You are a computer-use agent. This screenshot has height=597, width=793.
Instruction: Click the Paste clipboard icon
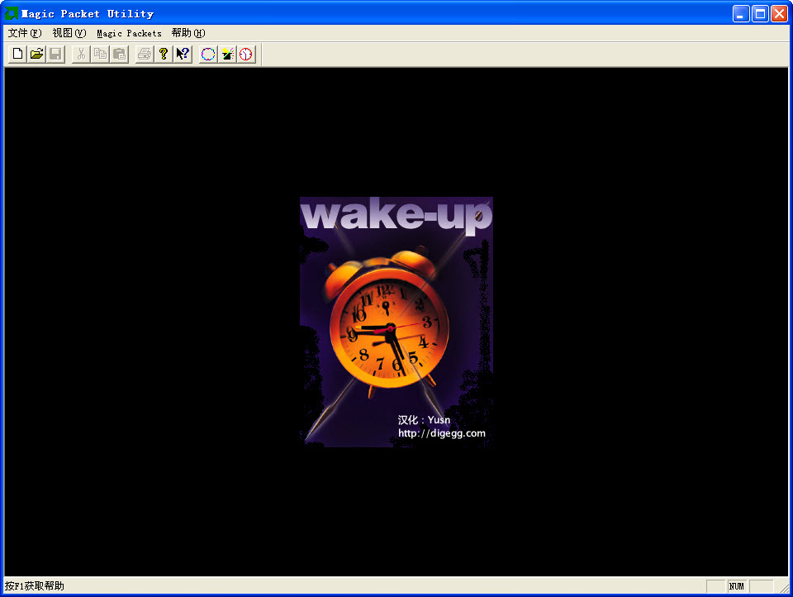pyautogui.click(x=119, y=55)
